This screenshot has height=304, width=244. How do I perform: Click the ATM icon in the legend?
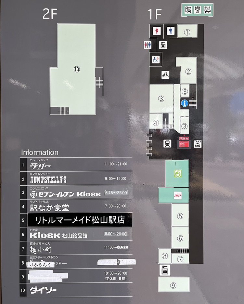(198, 10)
